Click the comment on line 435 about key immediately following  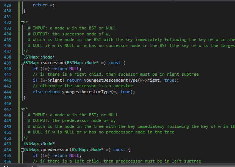(132, 40)
